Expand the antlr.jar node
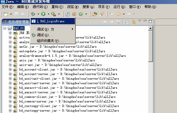This screenshot has width=177, height=113. click(x=10, y=47)
